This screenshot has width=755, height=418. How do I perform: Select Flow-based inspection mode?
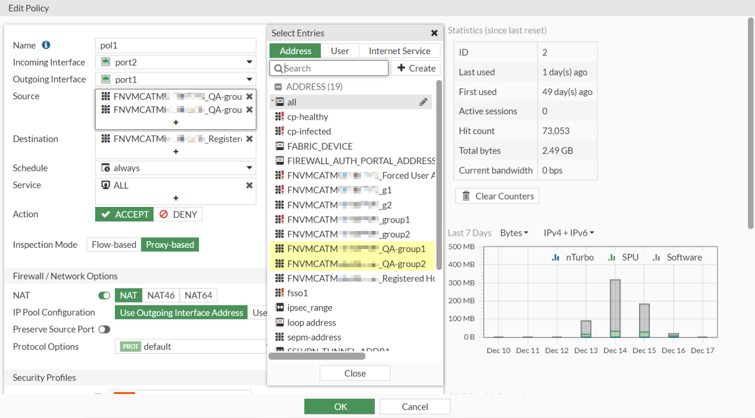114,245
